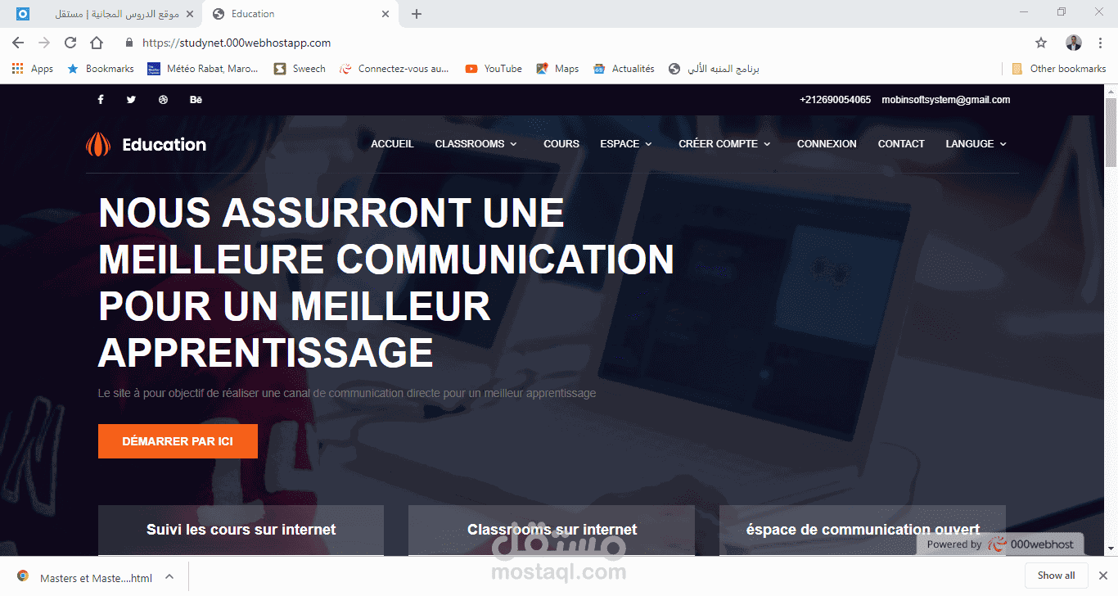Open the Météo Rabat bookmark
Viewport: 1118px width, 596px height.
click(203, 69)
